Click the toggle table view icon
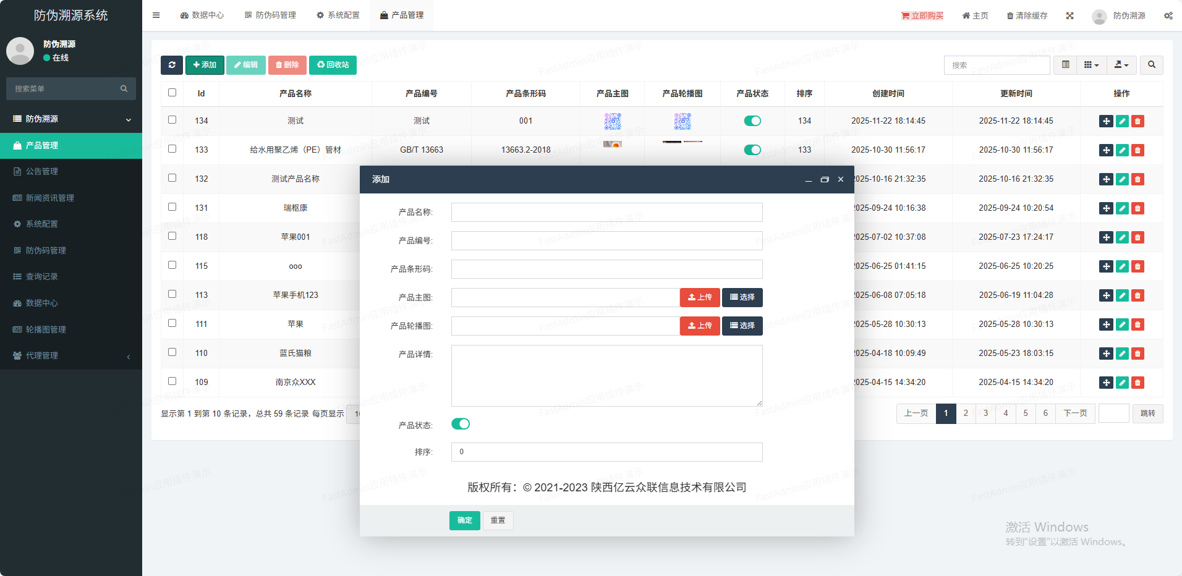 (x=1065, y=65)
